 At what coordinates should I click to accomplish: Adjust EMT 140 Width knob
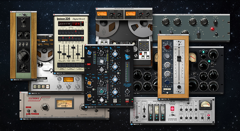[x=181, y=110]
